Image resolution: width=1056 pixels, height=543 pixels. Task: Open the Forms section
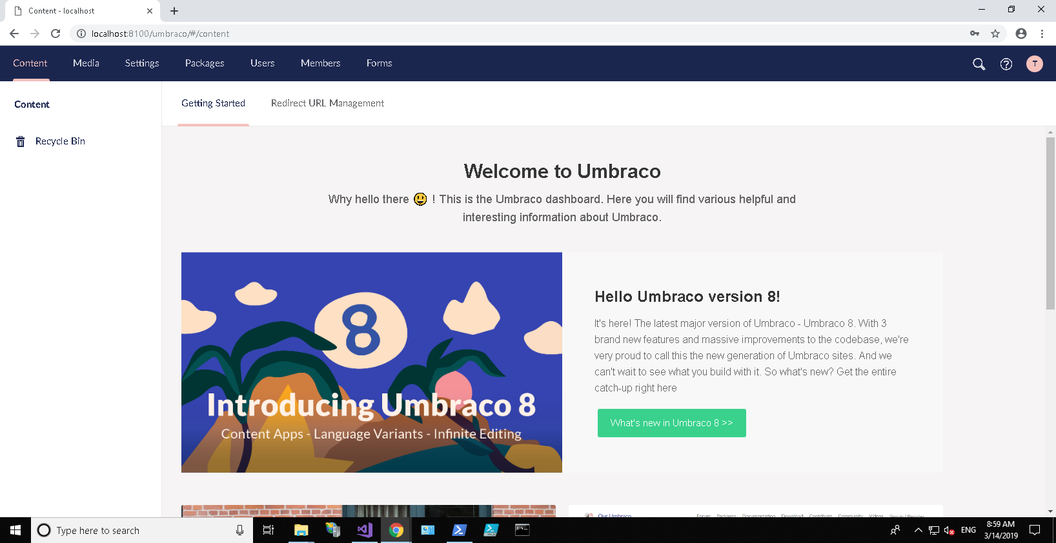[380, 63]
